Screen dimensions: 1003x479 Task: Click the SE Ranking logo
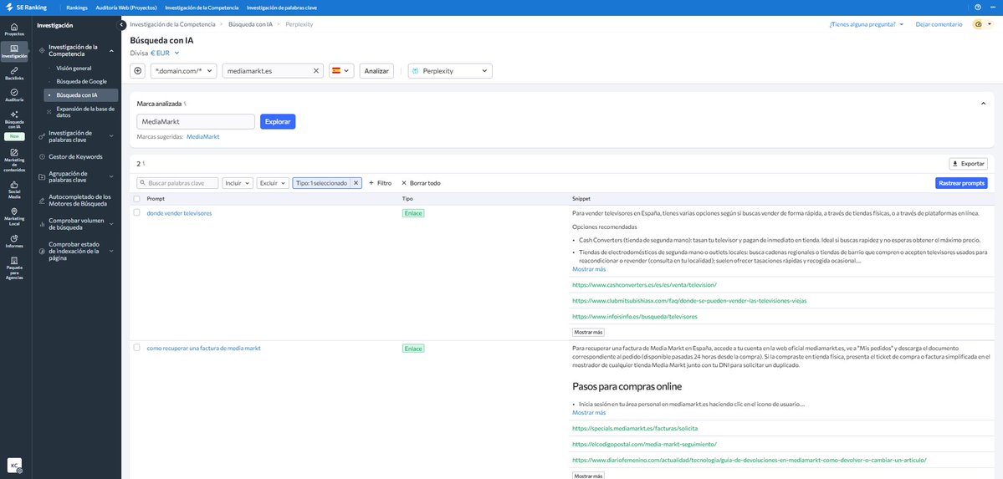28,8
